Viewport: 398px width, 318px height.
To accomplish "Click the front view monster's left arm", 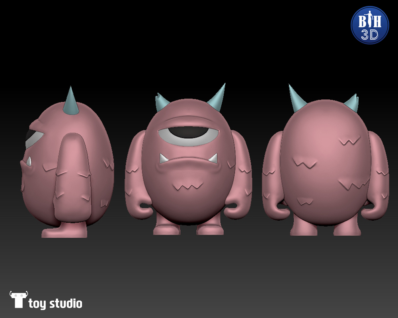I will tap(135, 175).
